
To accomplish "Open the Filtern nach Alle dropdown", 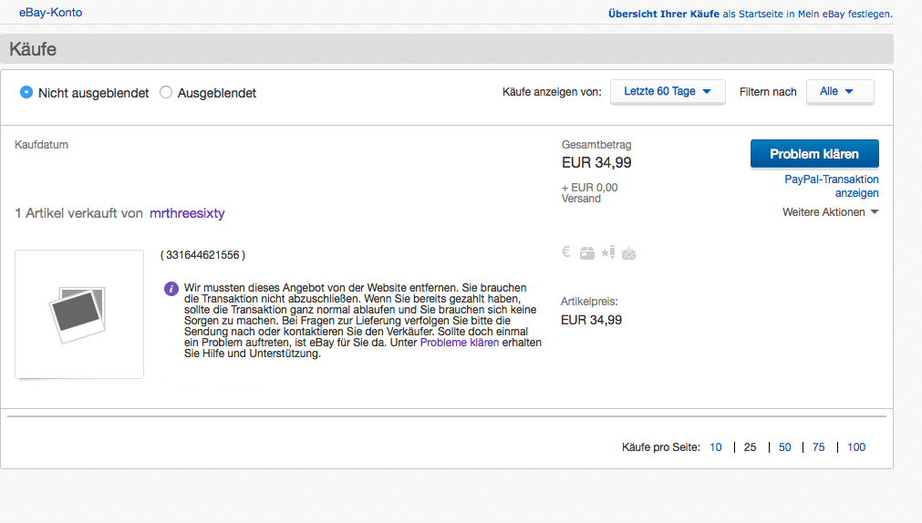I will coord(839,91).
